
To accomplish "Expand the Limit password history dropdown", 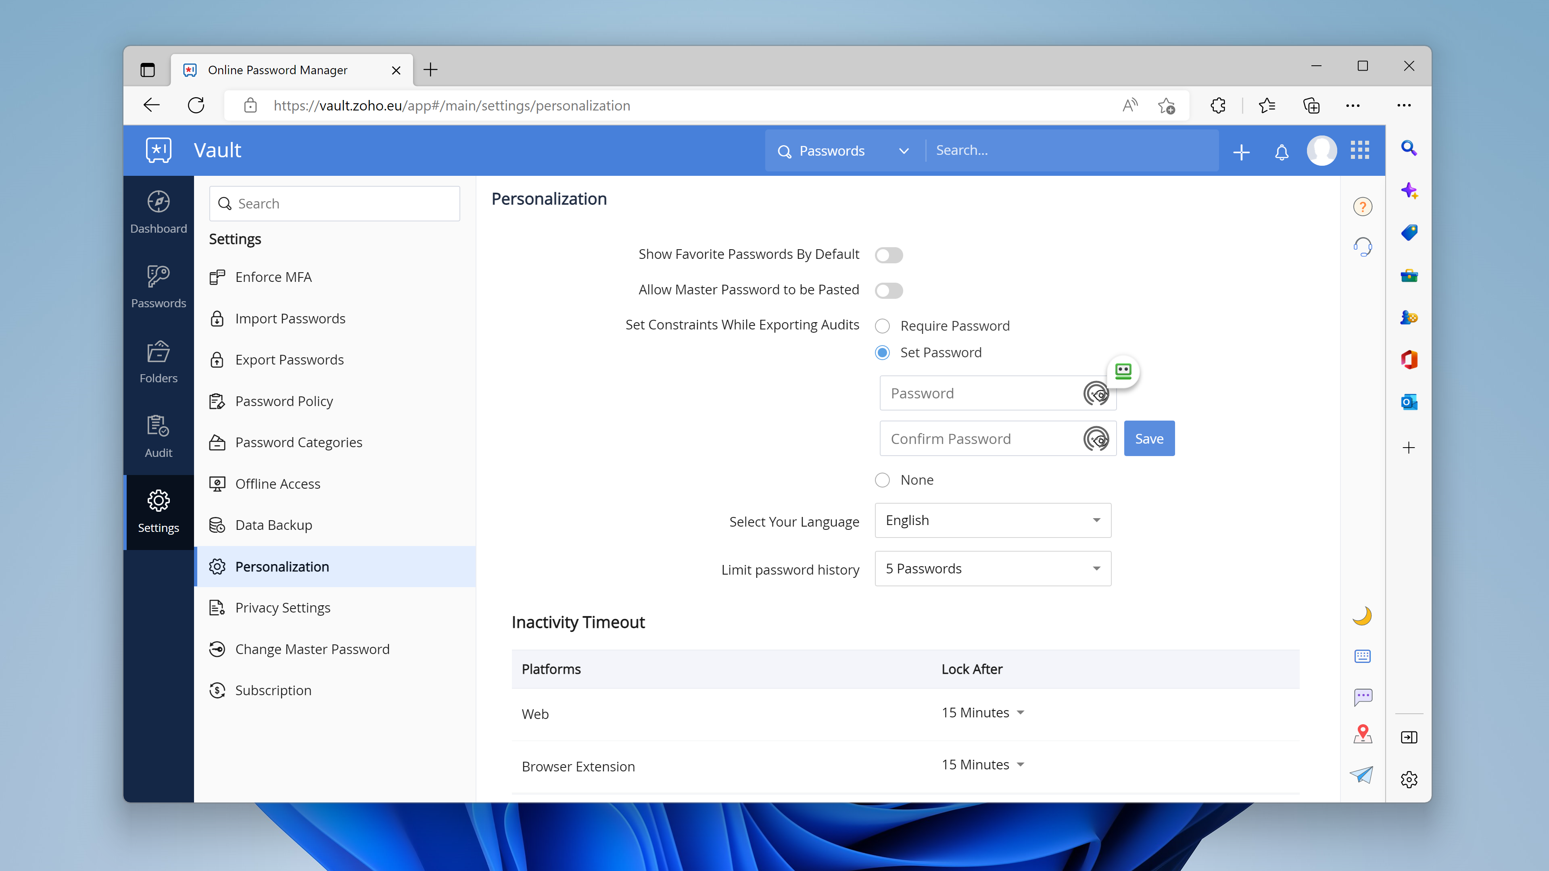I will coord(992,568).
